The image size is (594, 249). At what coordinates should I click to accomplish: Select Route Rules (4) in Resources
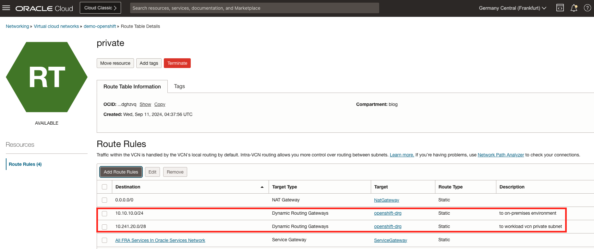tap(25, 164)
